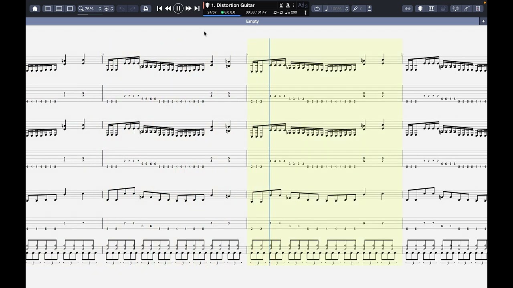
Task: Fast-forward to the next bar
Action: 188,8
